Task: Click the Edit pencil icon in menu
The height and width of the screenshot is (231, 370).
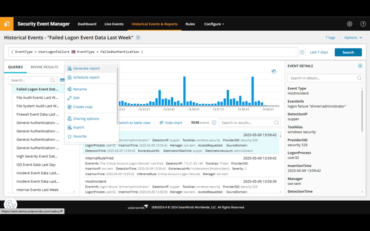Action: tap(69, 98)
